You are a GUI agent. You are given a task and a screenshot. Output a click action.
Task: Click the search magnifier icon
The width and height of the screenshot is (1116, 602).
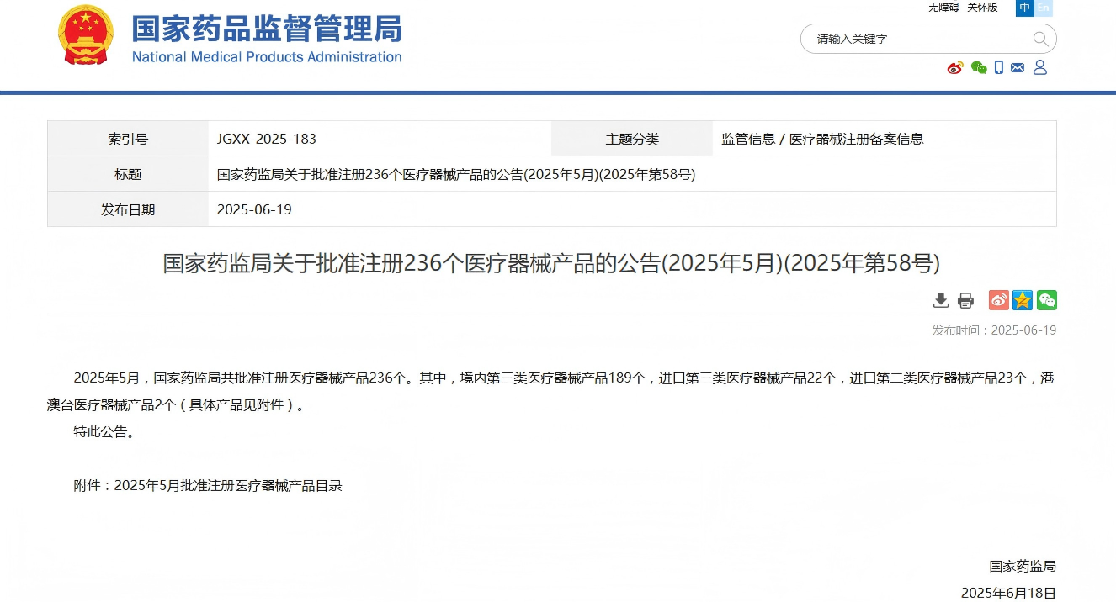[x=1040, y=39]
